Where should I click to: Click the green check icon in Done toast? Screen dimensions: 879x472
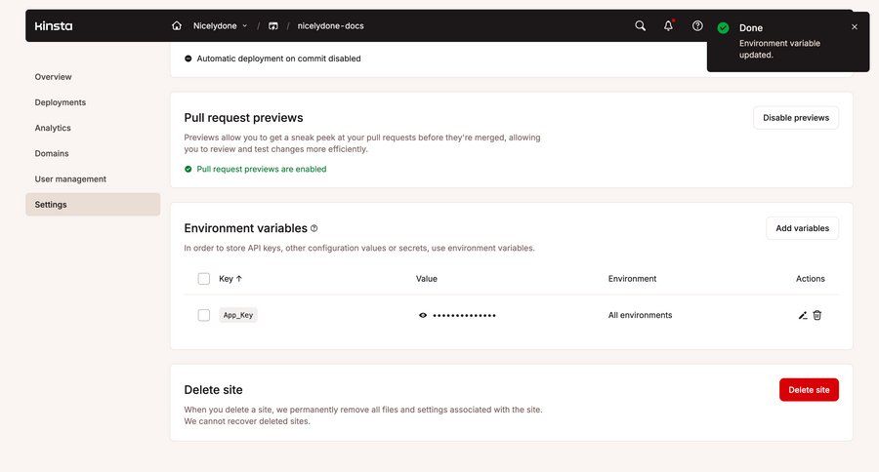723,28
